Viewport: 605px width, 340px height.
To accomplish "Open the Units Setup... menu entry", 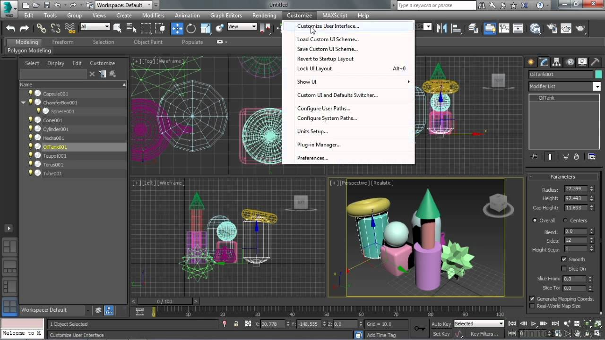I will point(312,131).
